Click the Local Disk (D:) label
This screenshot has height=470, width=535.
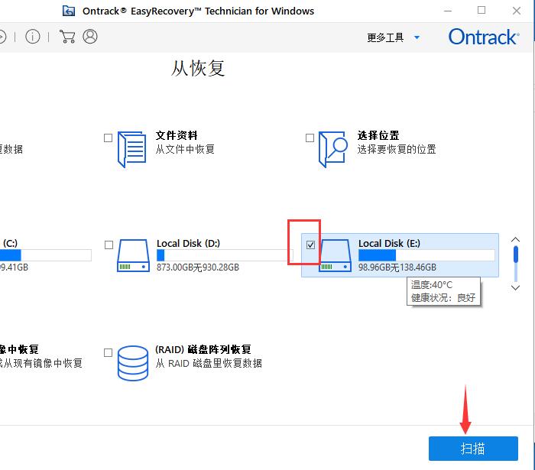pyautogui.click(x=188, y=243)
